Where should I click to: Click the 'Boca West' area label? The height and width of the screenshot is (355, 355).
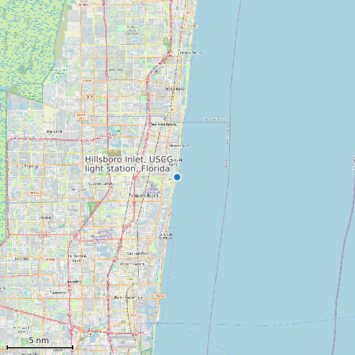[x=116, y=69]
